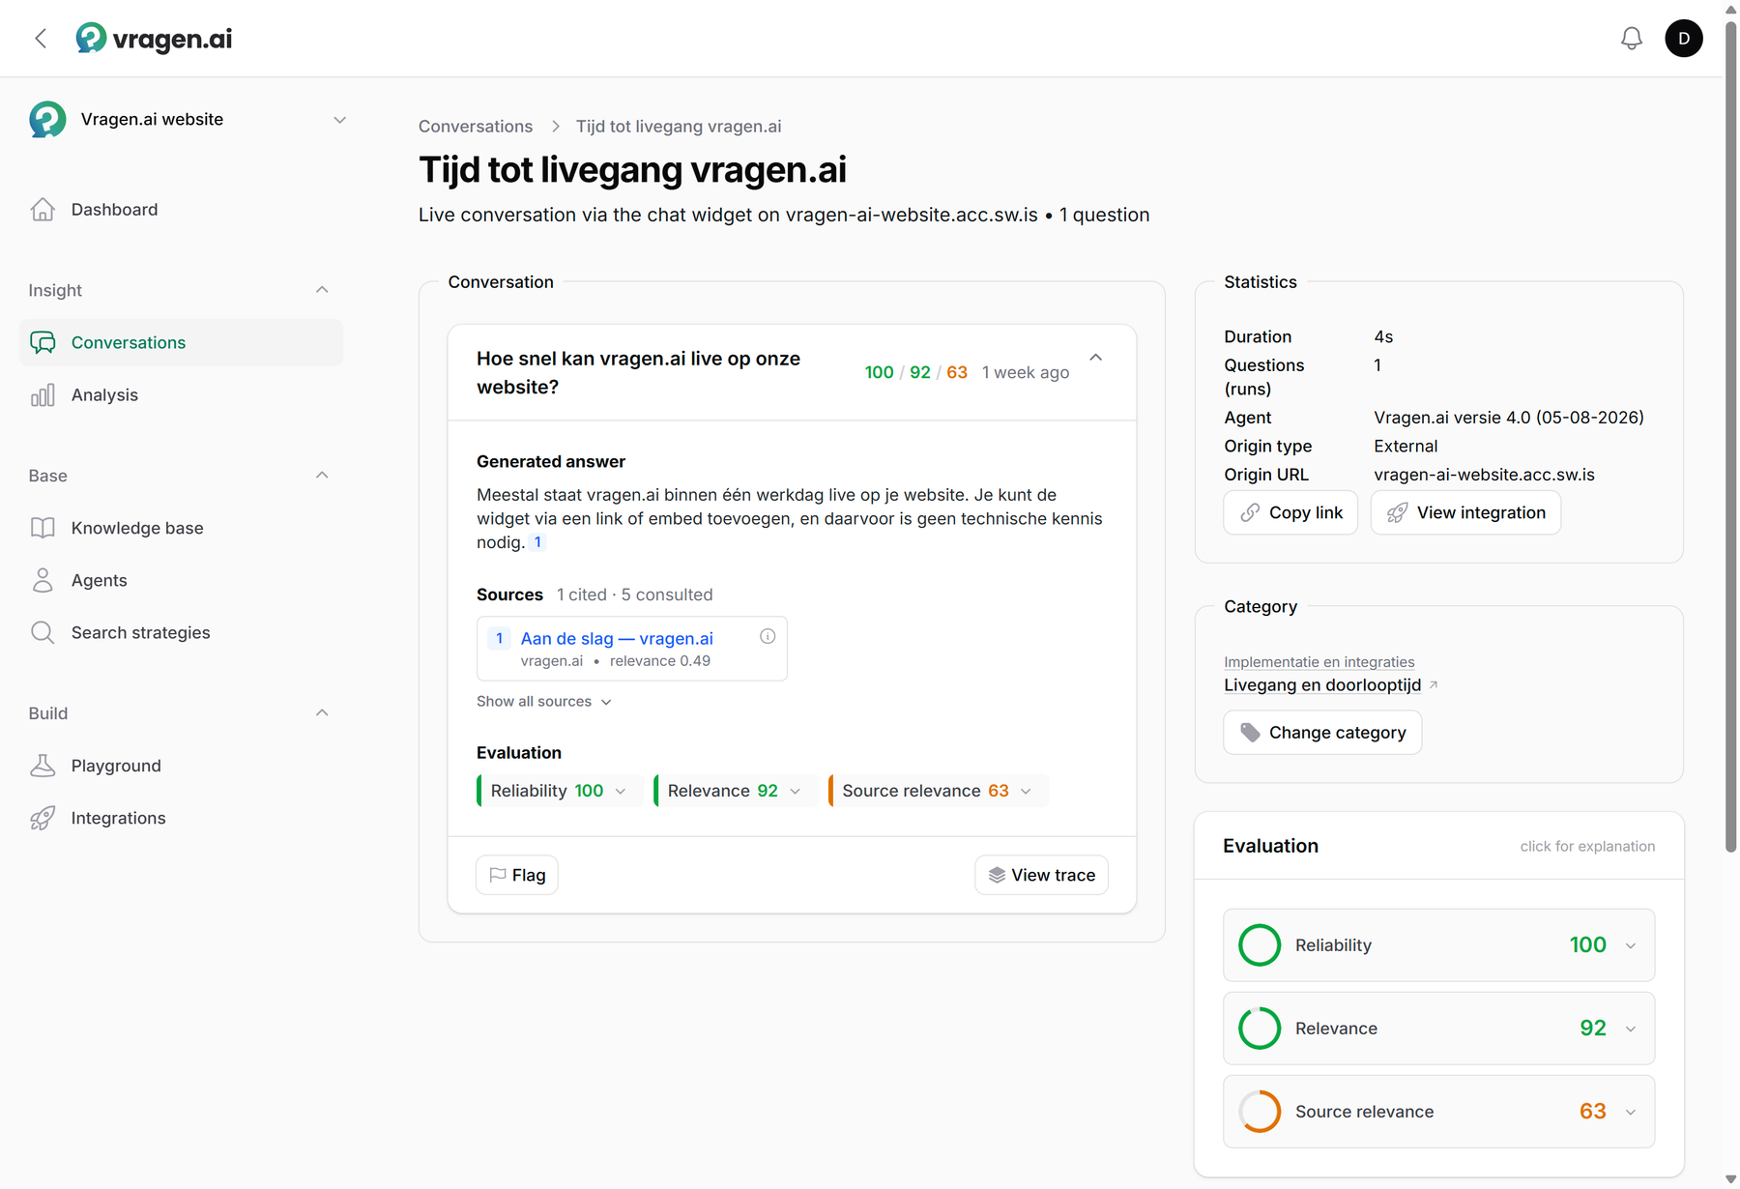Open the user avatar D menu

tap(1684, 39)
